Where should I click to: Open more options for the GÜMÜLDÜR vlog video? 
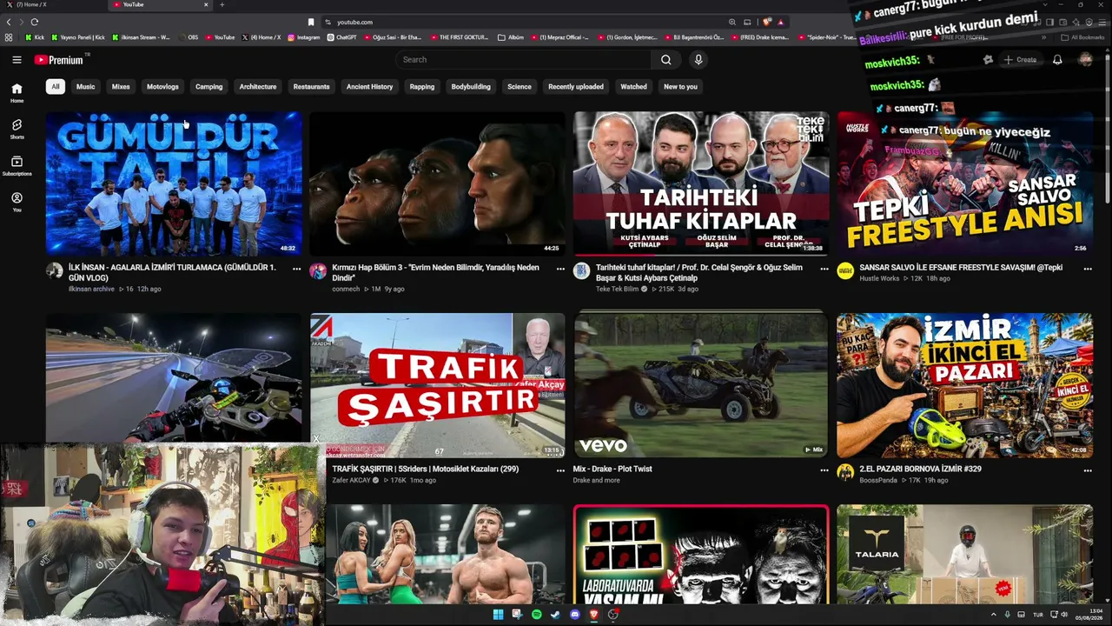[296, 269]
